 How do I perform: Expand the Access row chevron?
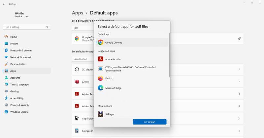pyautogui.click(x=239, y=82)
